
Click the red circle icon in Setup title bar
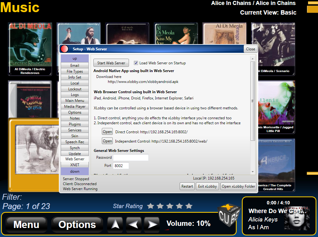click(64, 49)
